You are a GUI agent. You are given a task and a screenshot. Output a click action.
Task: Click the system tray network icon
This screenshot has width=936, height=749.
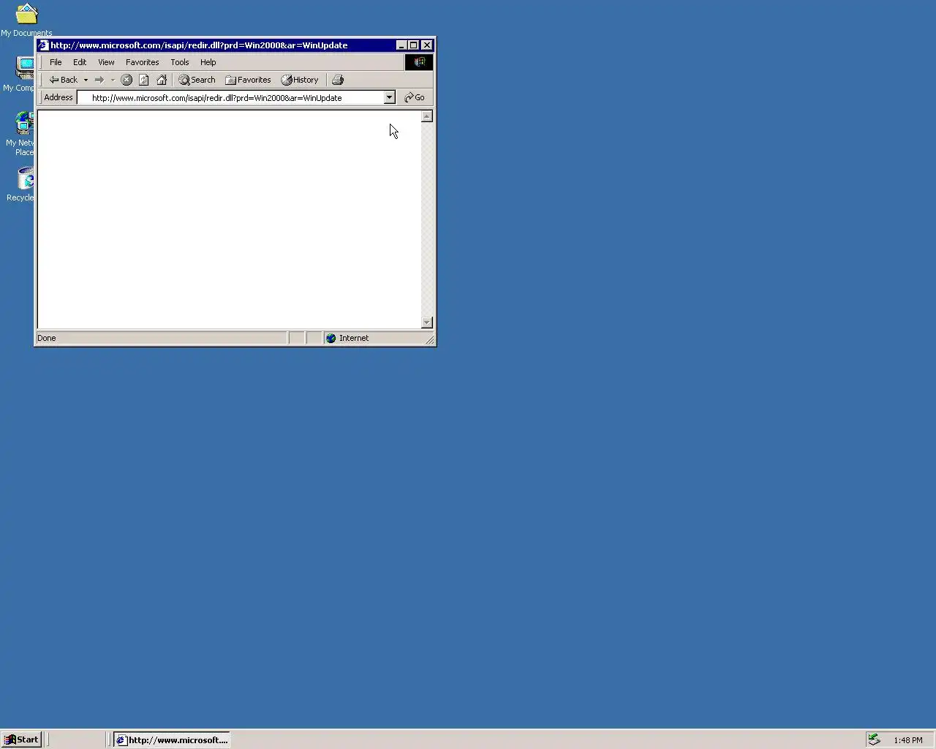point(874,739)
